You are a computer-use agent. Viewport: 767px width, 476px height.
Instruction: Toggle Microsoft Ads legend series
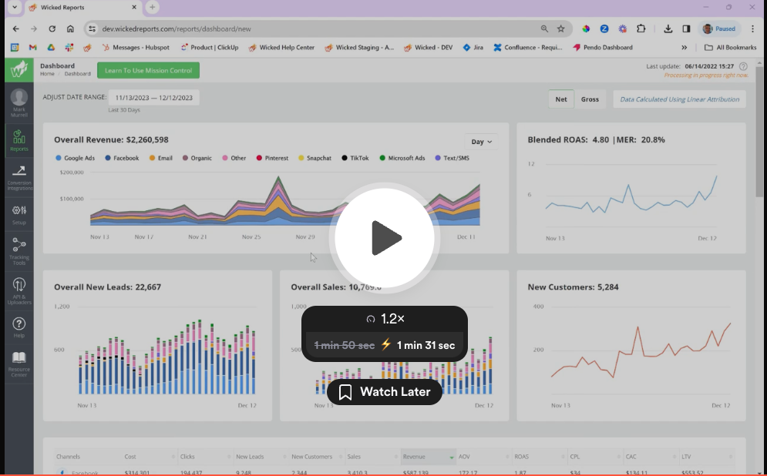tap(402, 158)
